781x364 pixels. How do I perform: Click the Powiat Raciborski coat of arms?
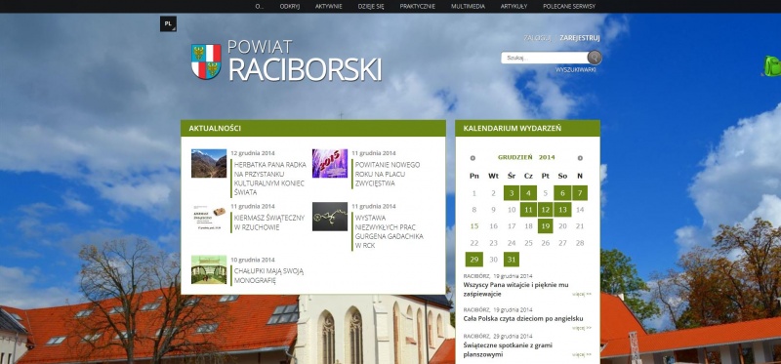point(206,61)
